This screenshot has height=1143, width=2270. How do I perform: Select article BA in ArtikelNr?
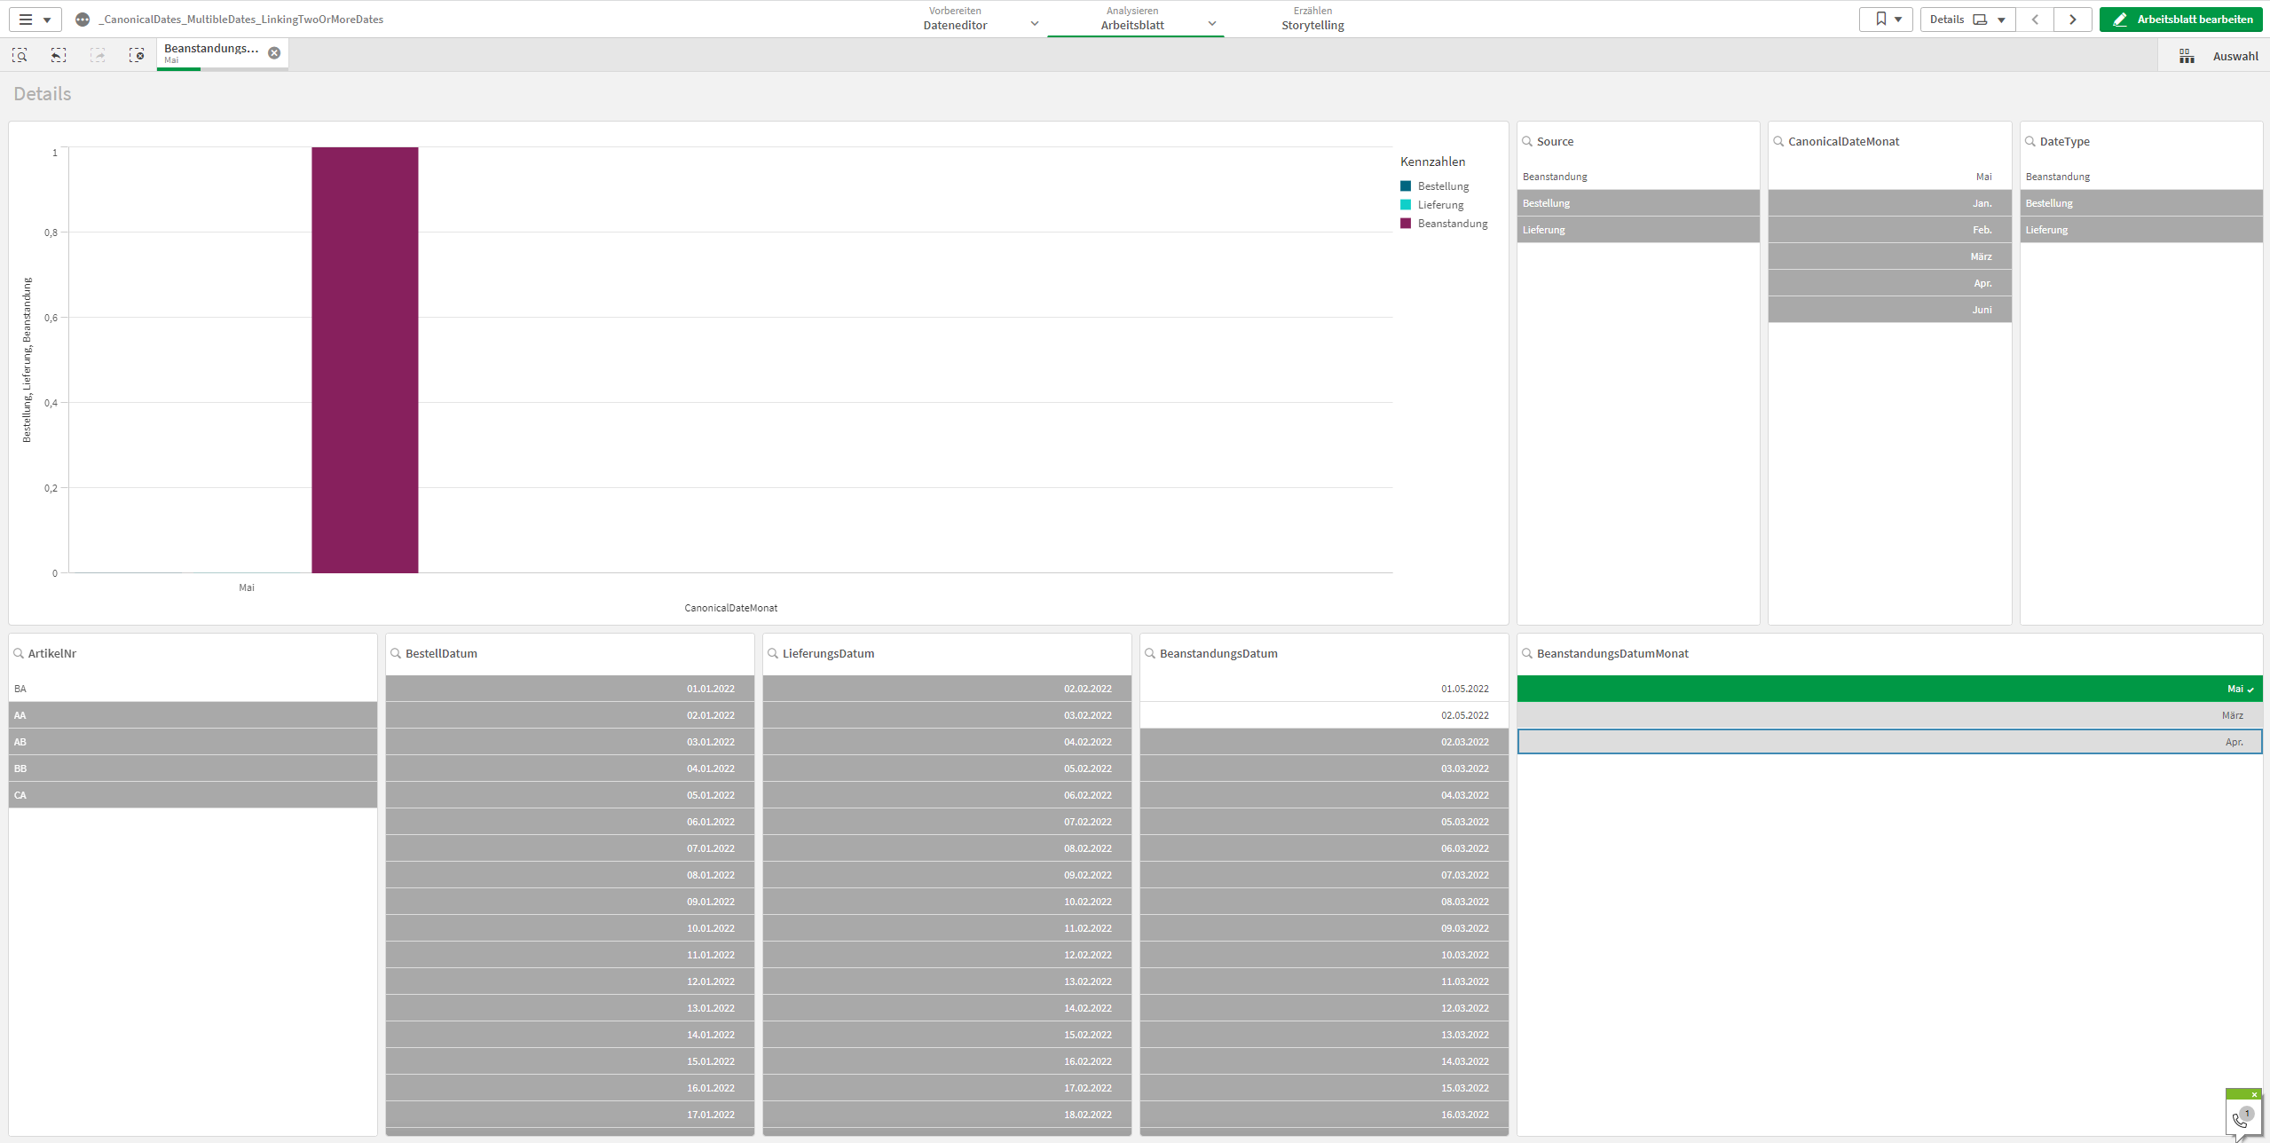coord(193,689)
